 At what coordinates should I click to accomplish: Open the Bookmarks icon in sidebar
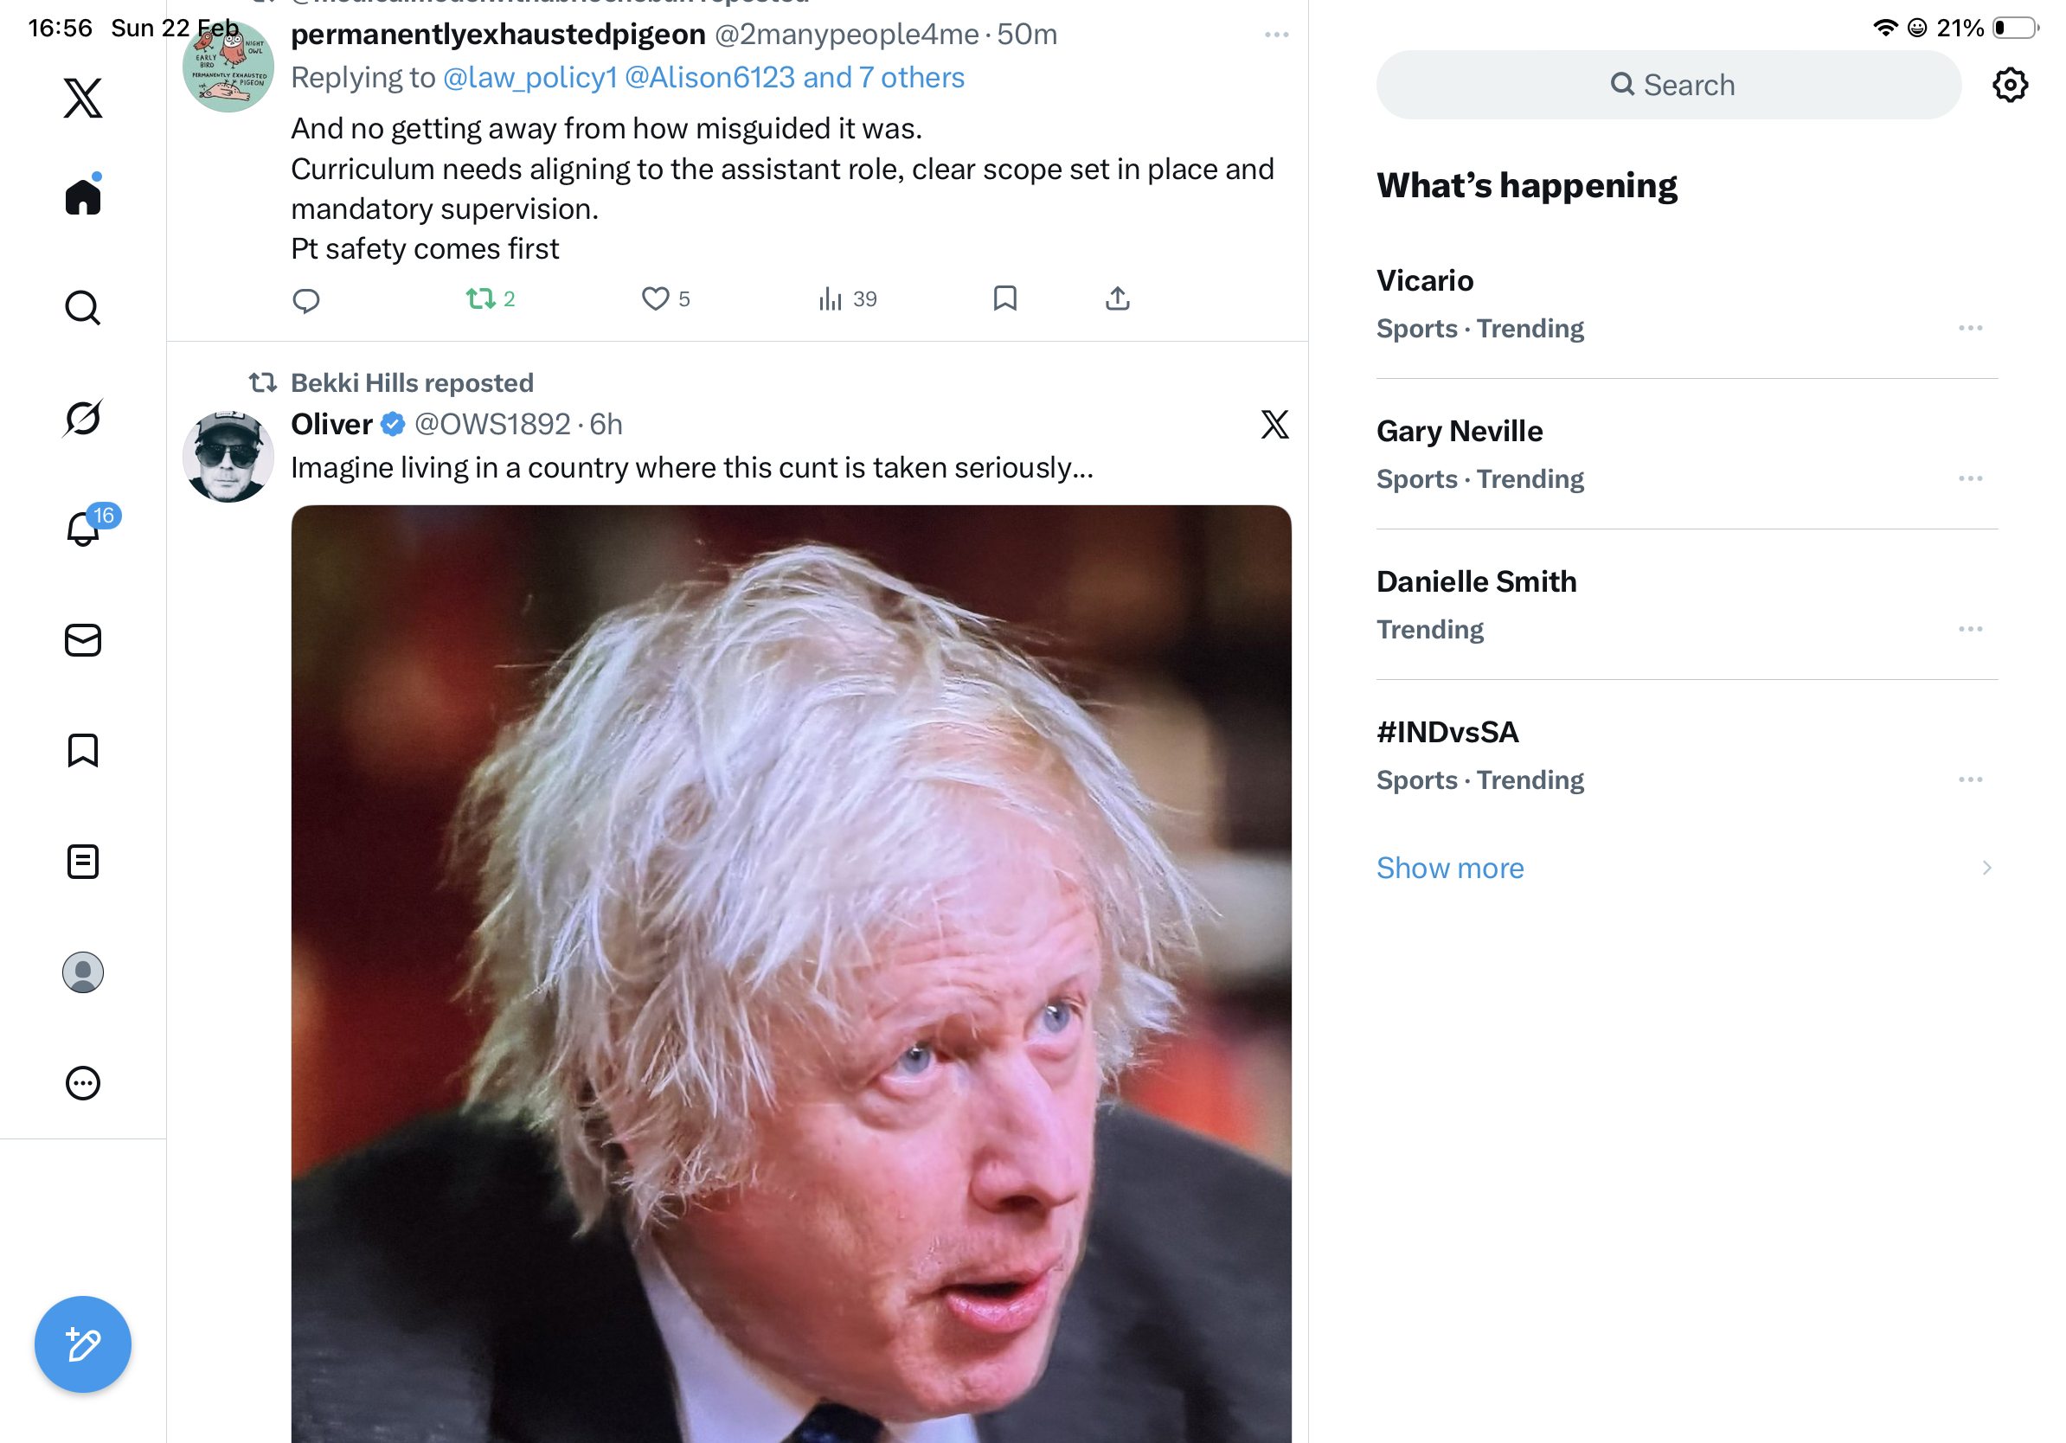83,750
